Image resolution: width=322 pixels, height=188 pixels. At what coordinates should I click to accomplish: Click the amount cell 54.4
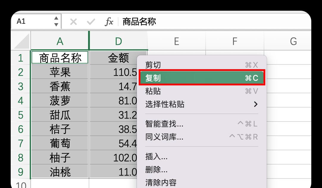click(x=113, y=143)
